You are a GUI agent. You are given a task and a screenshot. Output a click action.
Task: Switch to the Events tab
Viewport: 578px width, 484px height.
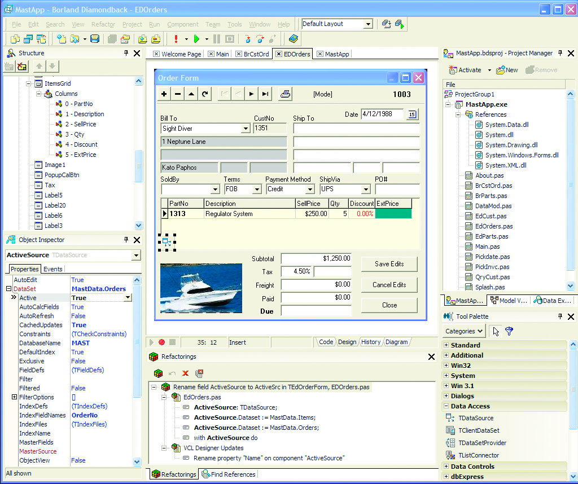[x=53, y=269]
